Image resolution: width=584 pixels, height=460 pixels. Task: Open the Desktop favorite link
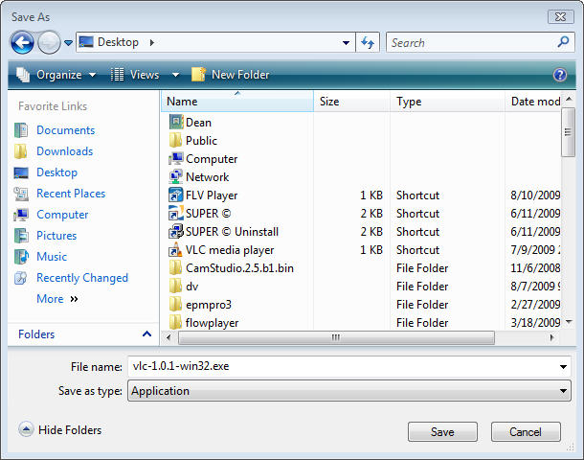tap(57, 172)
